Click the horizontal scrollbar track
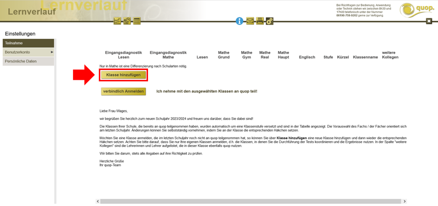The width and height of the screenshot is (438, 206). [x=251, y=201]
